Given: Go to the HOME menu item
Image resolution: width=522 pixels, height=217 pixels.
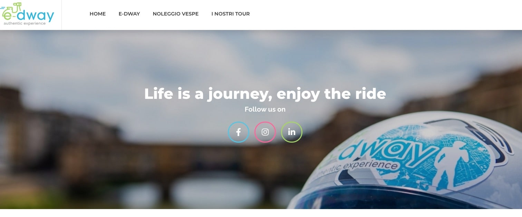Looking at the screenshot, I should (98, 14).
